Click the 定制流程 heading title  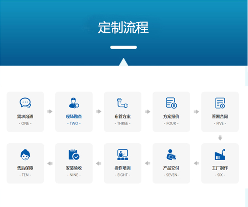click(x=123, y=28)
